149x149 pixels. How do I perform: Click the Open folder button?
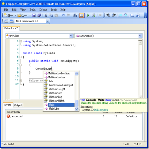[22, 15]
